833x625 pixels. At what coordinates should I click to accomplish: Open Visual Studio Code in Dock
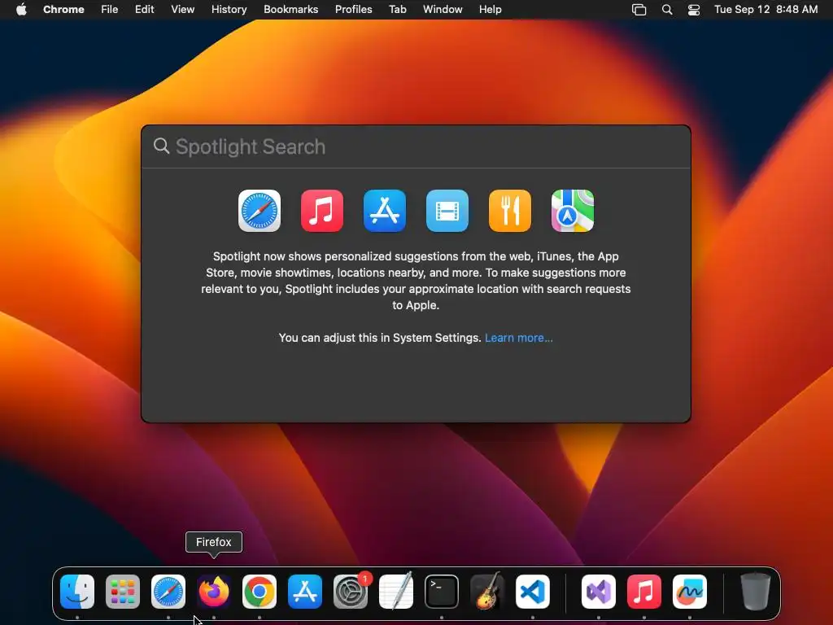(x=533, y=592)
